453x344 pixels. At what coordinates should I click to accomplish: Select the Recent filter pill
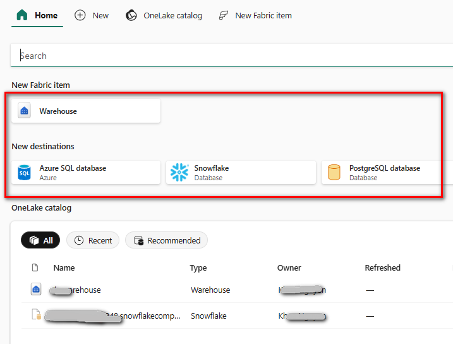(93, 240)
